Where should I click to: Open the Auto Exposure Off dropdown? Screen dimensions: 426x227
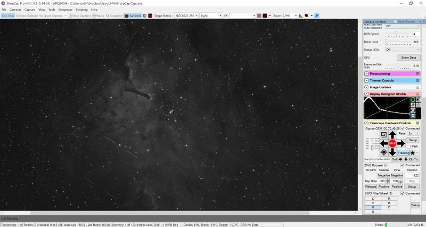403,26
